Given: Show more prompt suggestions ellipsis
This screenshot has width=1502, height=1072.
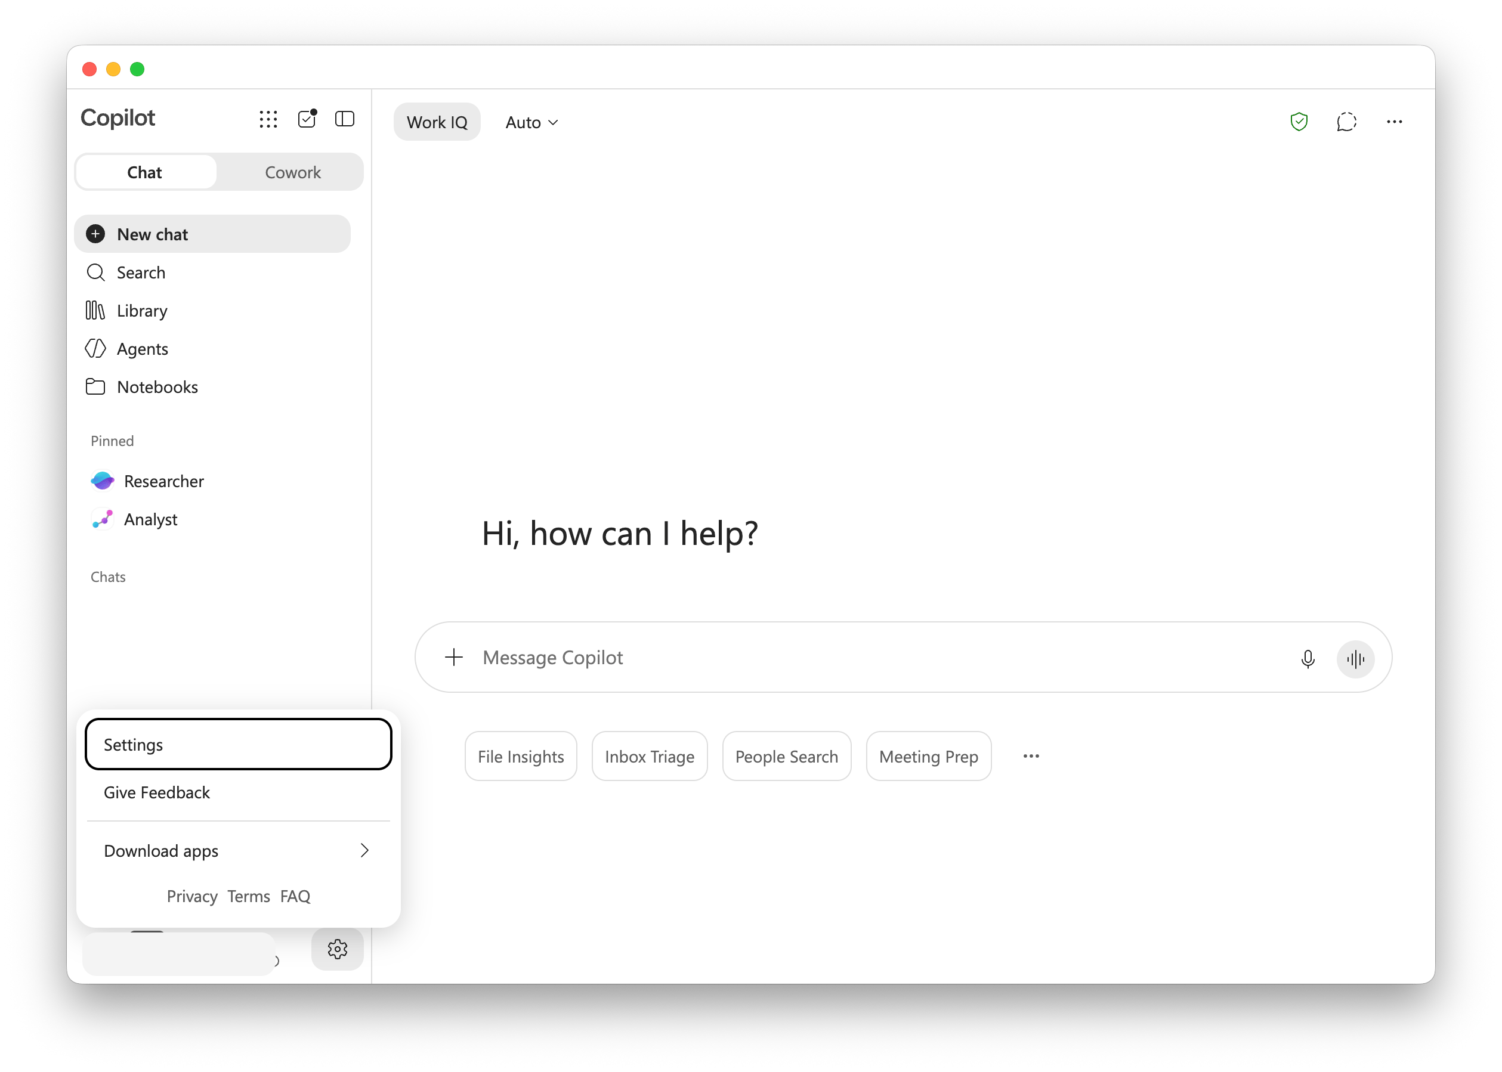Looking at the screenshot, I should 1031,757.
